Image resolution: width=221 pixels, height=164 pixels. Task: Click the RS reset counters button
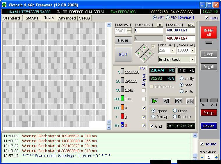click(x=142, y=68)
